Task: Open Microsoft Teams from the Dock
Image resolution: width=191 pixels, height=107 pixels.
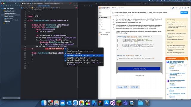Action: pos(125,103)
